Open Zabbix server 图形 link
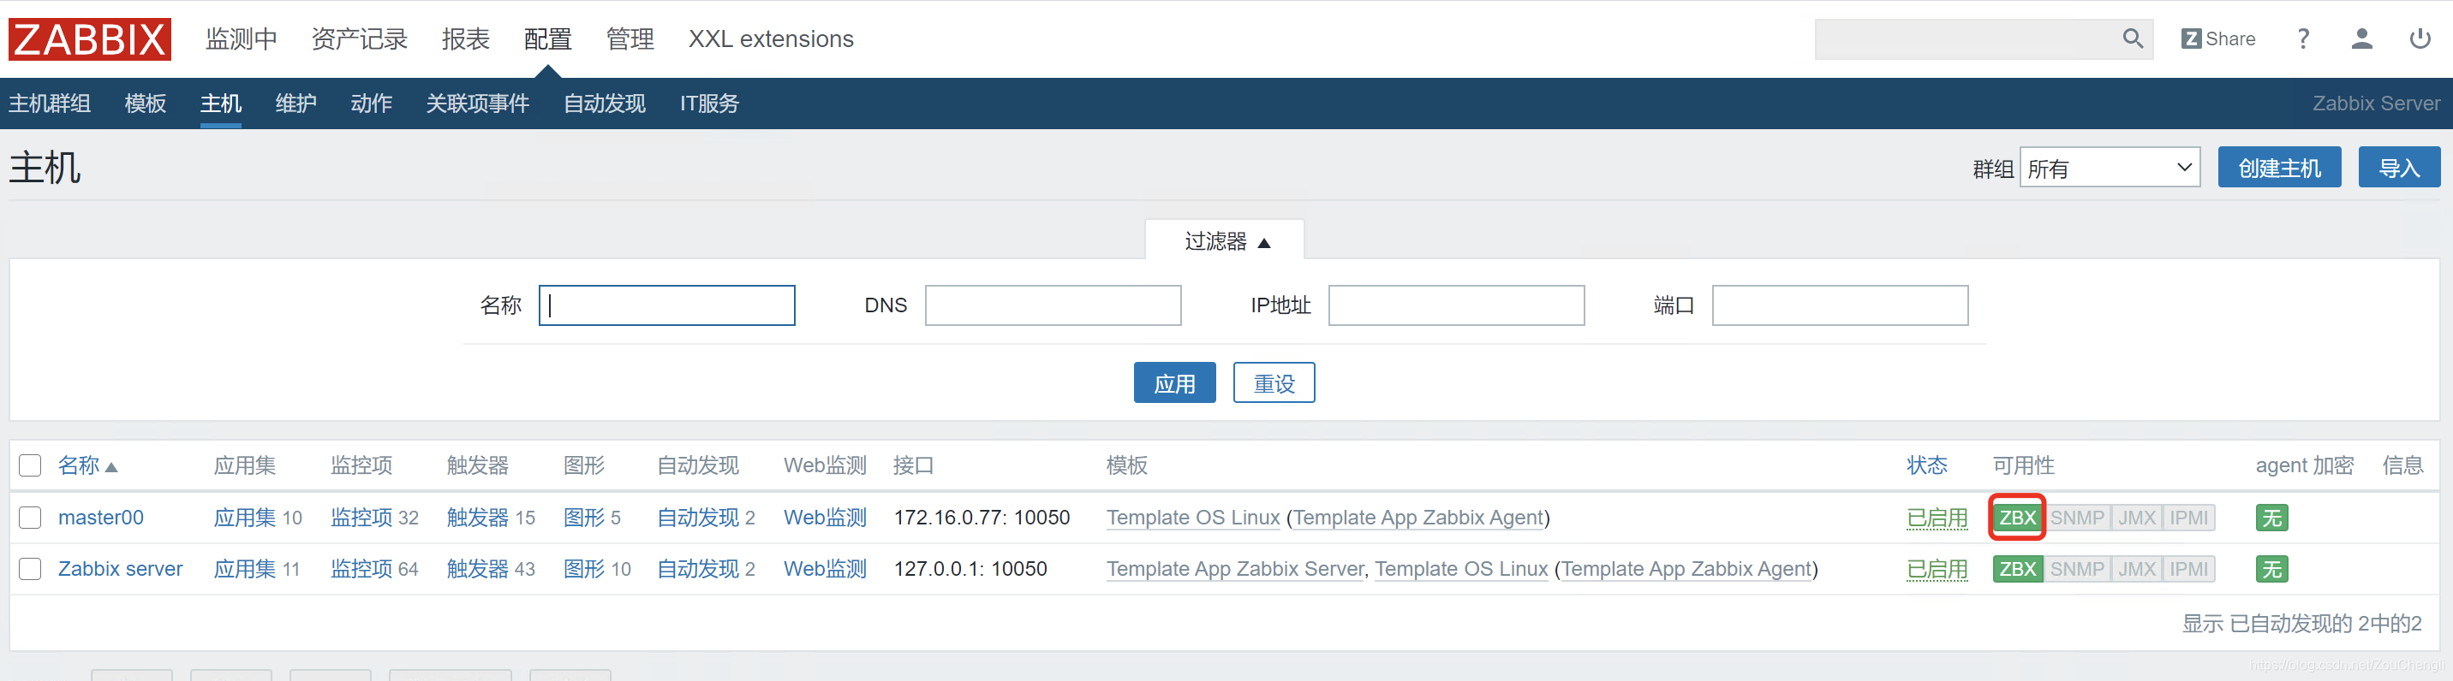2453x681 pixels. point(584,569)
